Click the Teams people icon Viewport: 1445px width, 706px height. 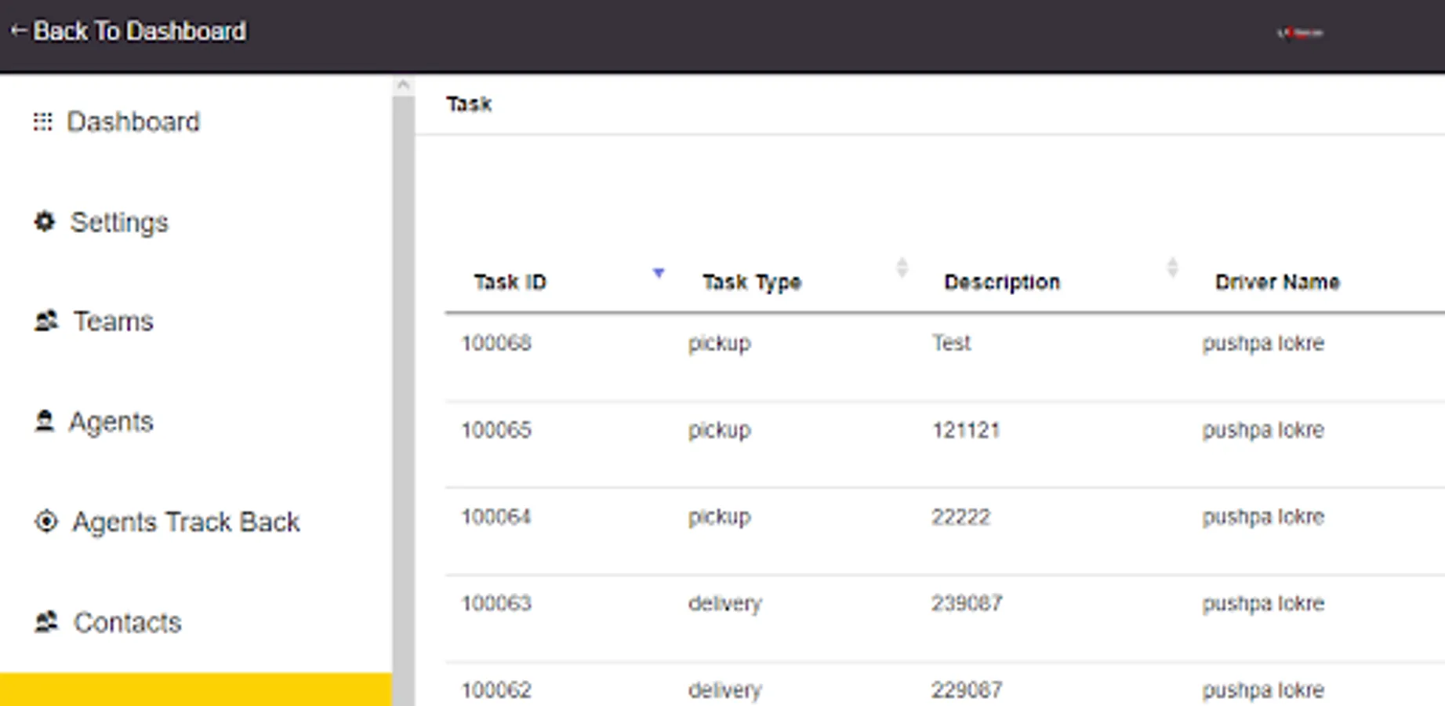click(46, 321)
